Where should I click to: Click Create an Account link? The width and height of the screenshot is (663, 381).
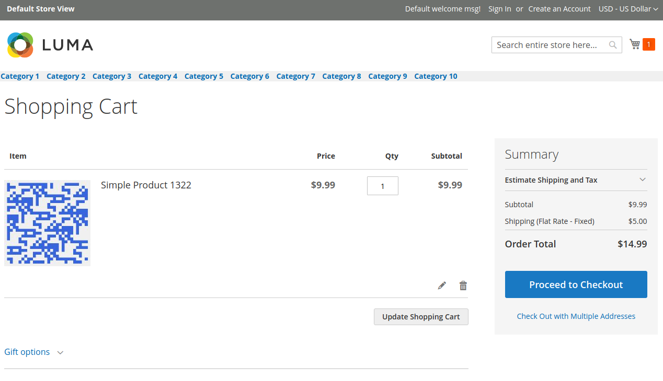pyautogui.click(x=559, y=9)
